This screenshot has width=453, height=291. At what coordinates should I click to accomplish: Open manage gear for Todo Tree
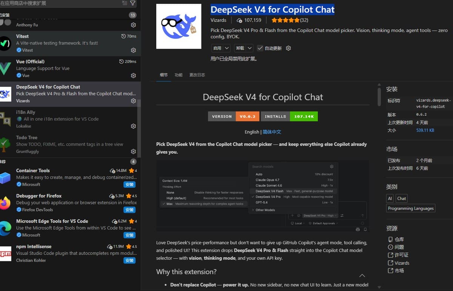pyautogui.click(x=133, y=151)
